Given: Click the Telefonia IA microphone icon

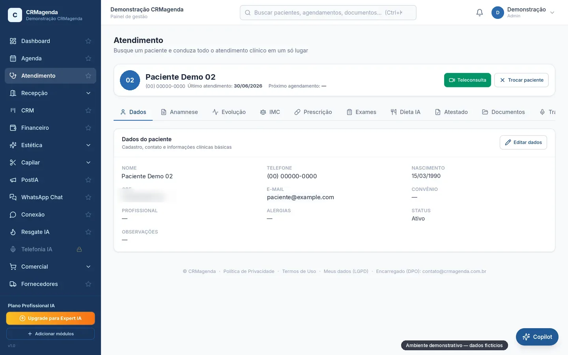Looking at the screenshot, I should [x=13, y=249].
